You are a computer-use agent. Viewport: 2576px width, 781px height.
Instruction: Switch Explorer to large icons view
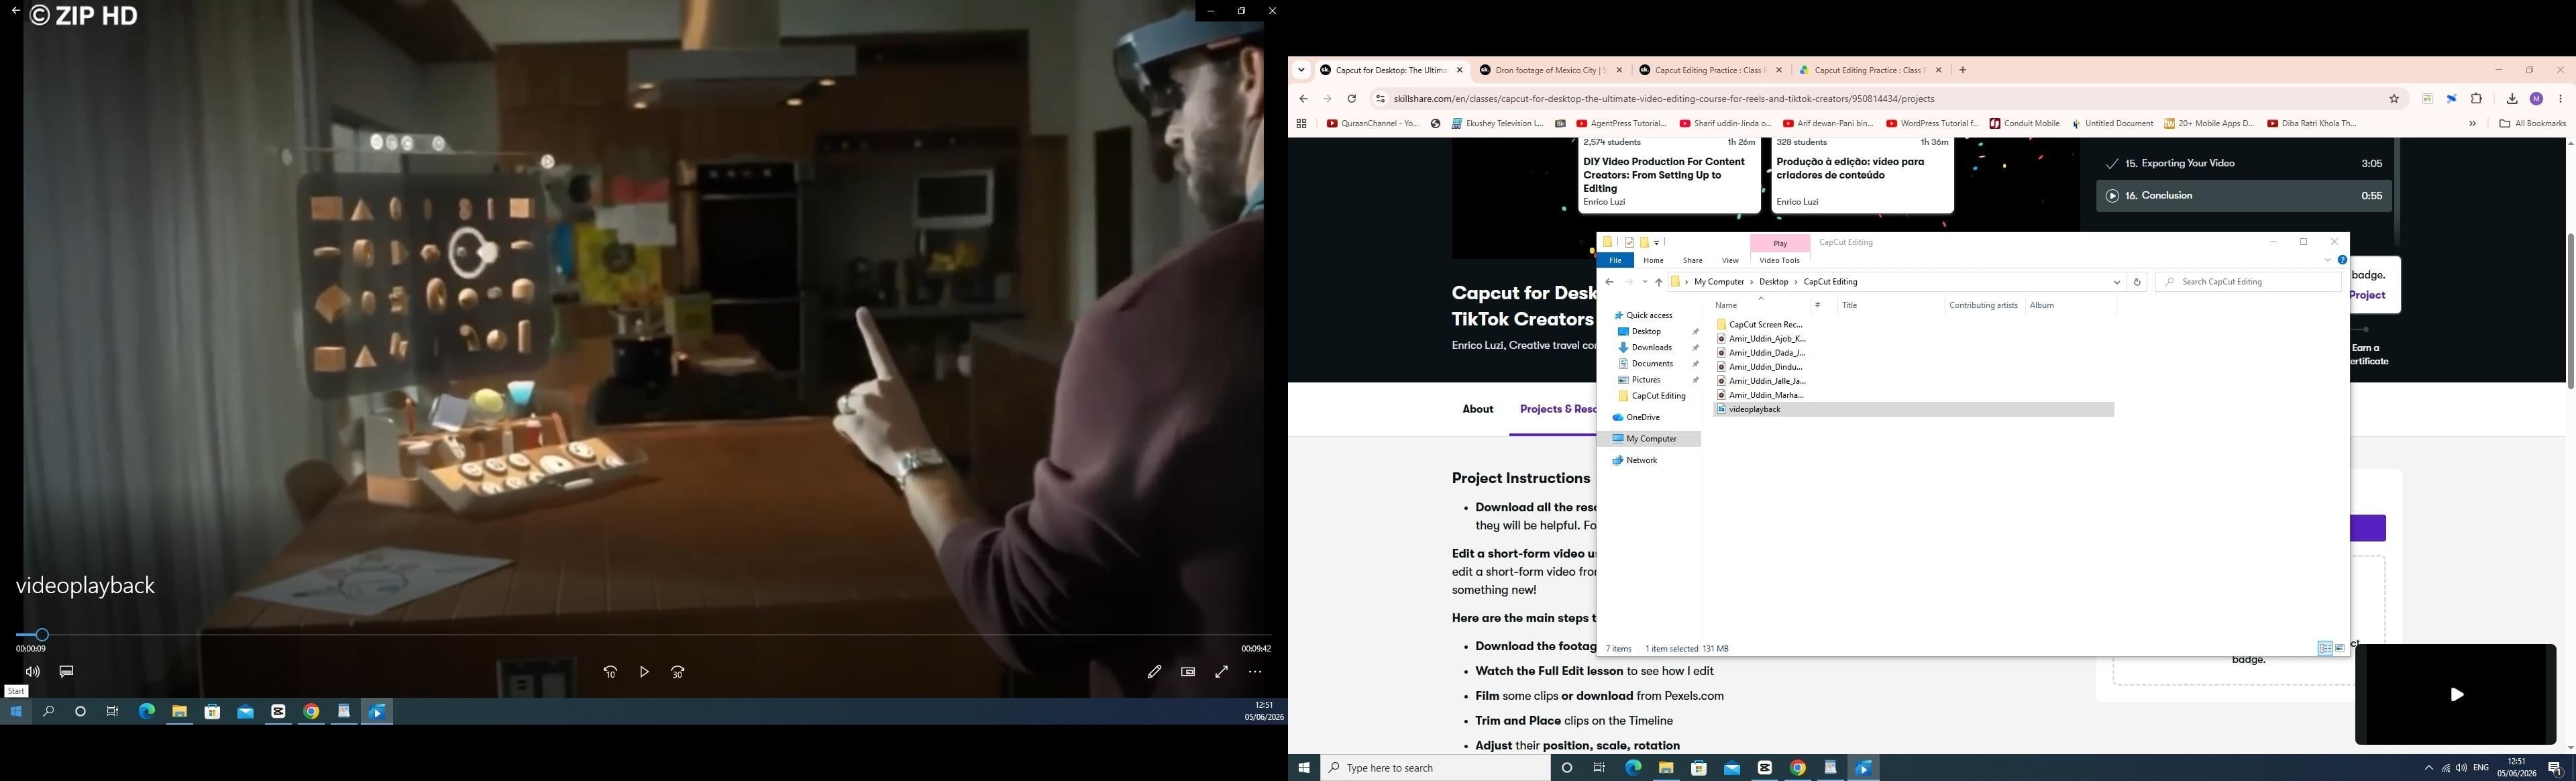pyautogui.click(x=2340, y=649)
